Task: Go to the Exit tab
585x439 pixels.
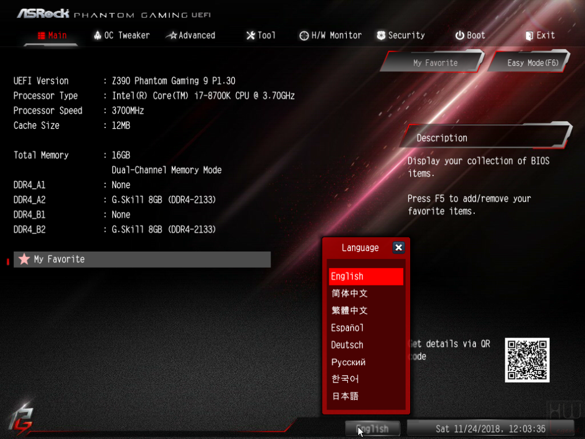Action: pos(540,35)
